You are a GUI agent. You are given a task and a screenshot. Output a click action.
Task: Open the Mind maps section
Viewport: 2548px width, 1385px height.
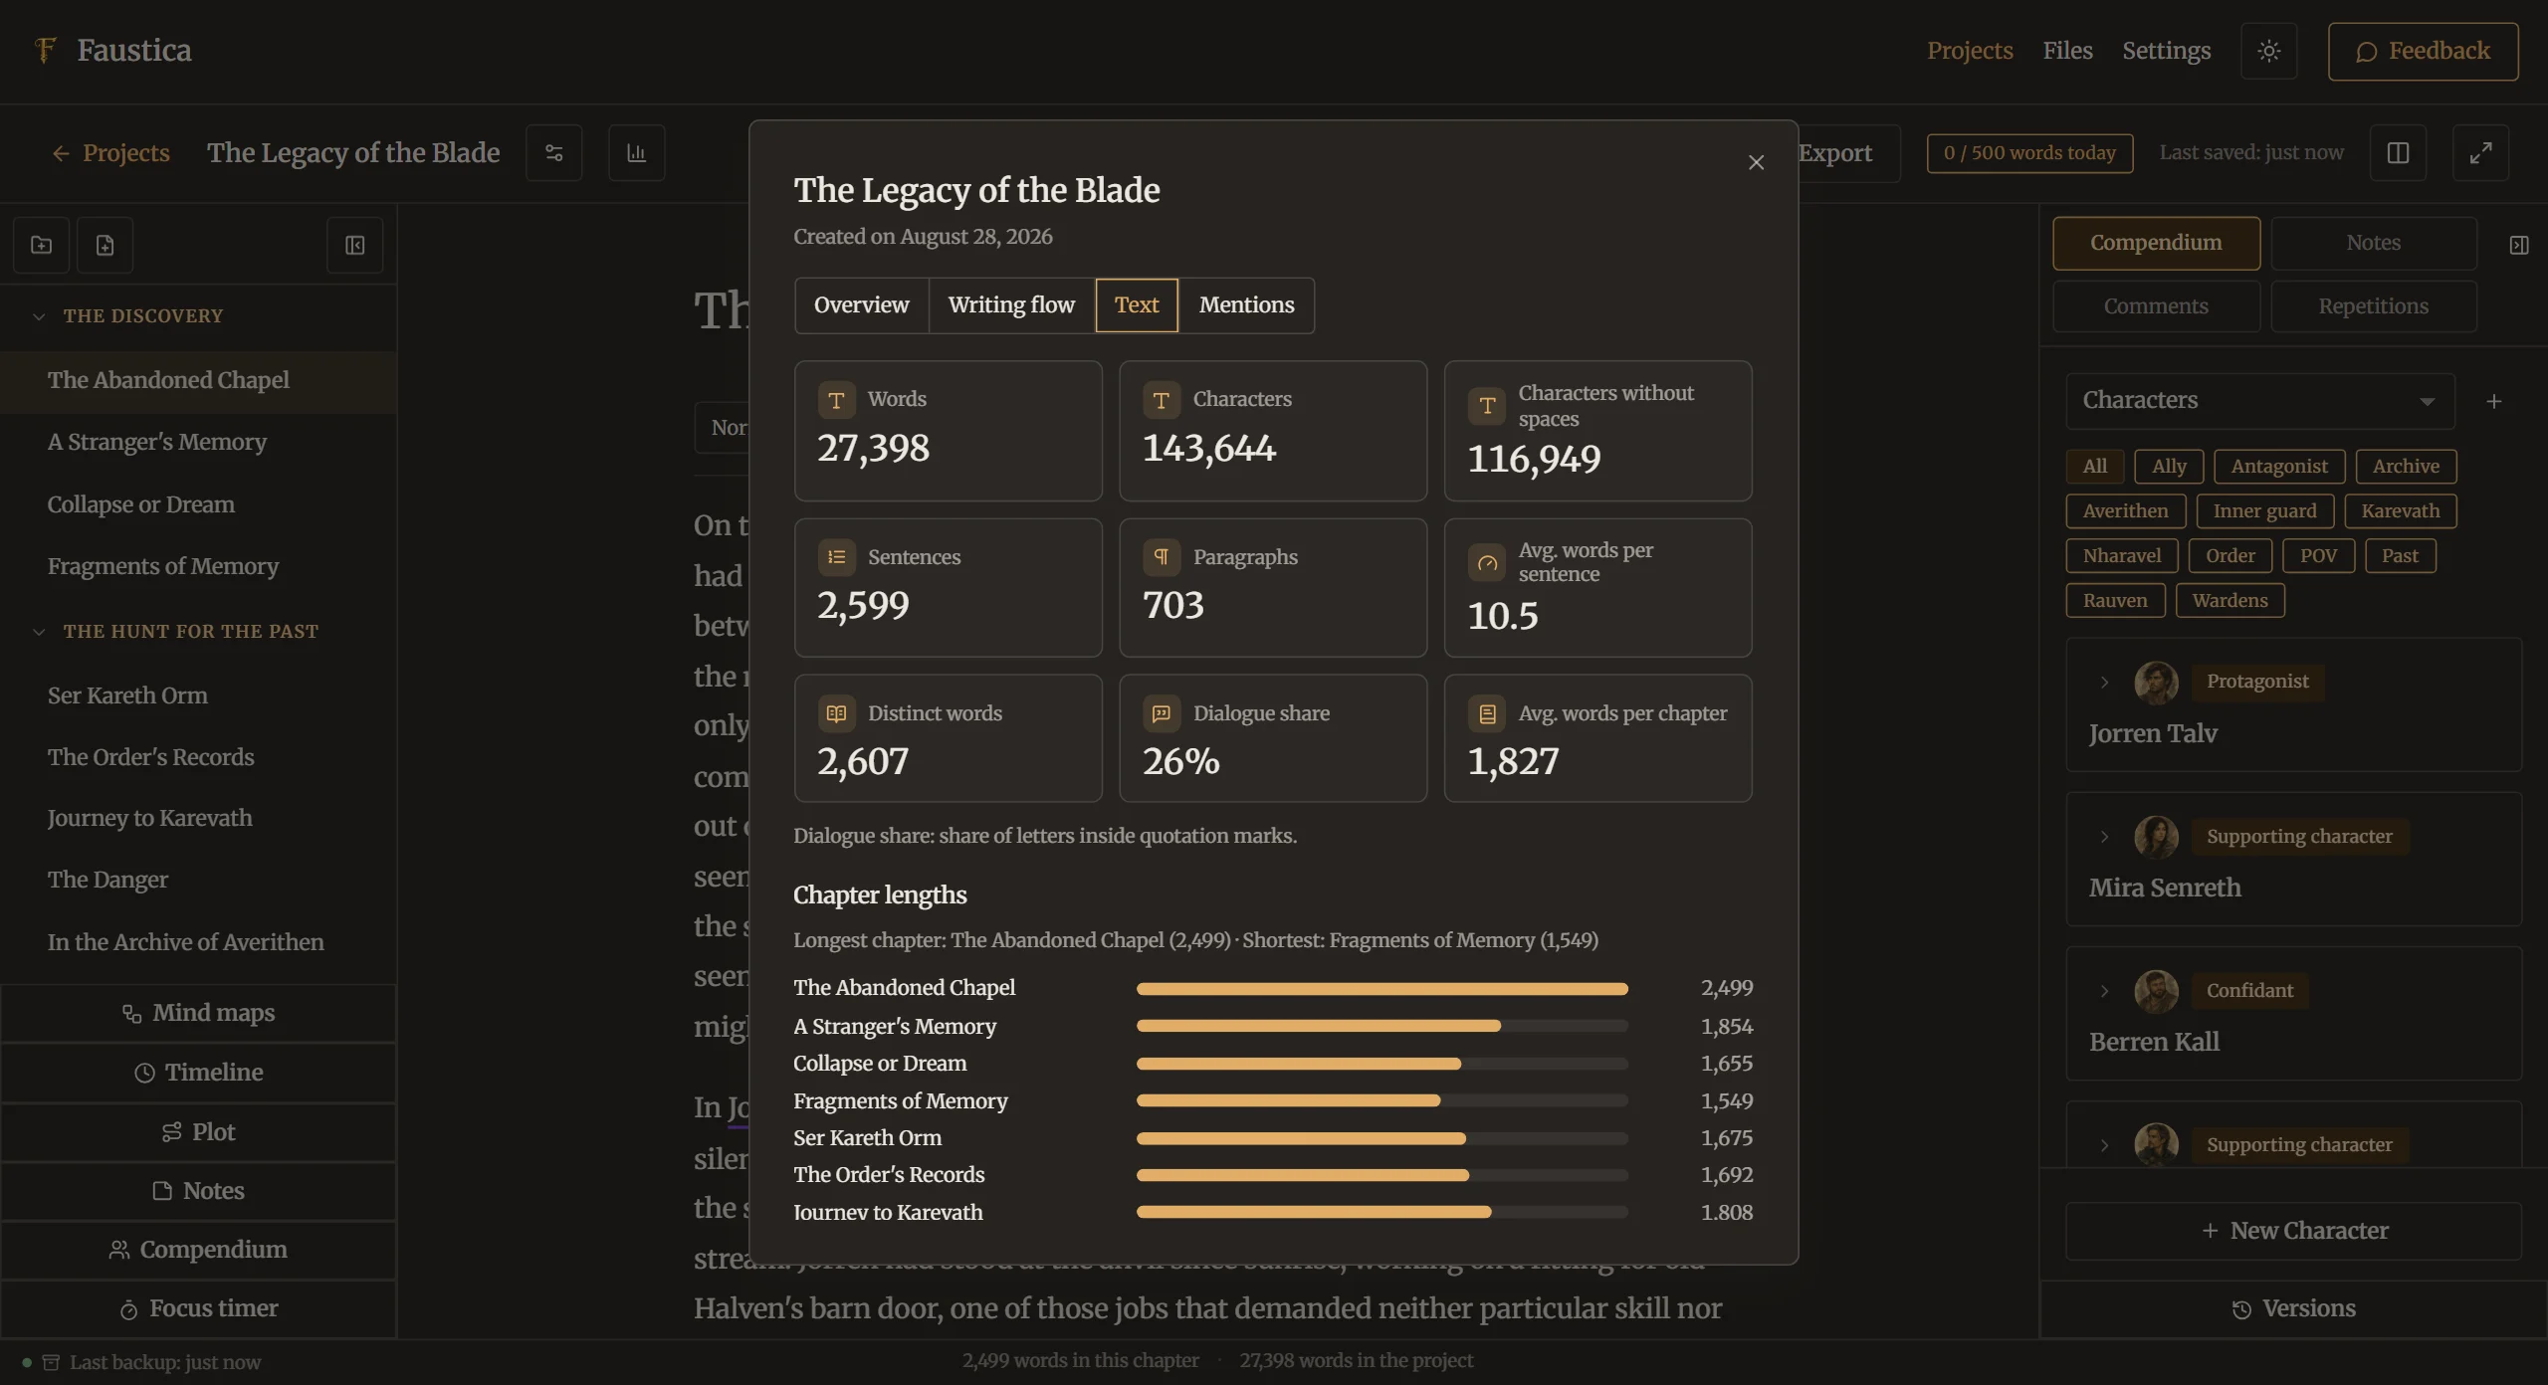pos(198,1014)
